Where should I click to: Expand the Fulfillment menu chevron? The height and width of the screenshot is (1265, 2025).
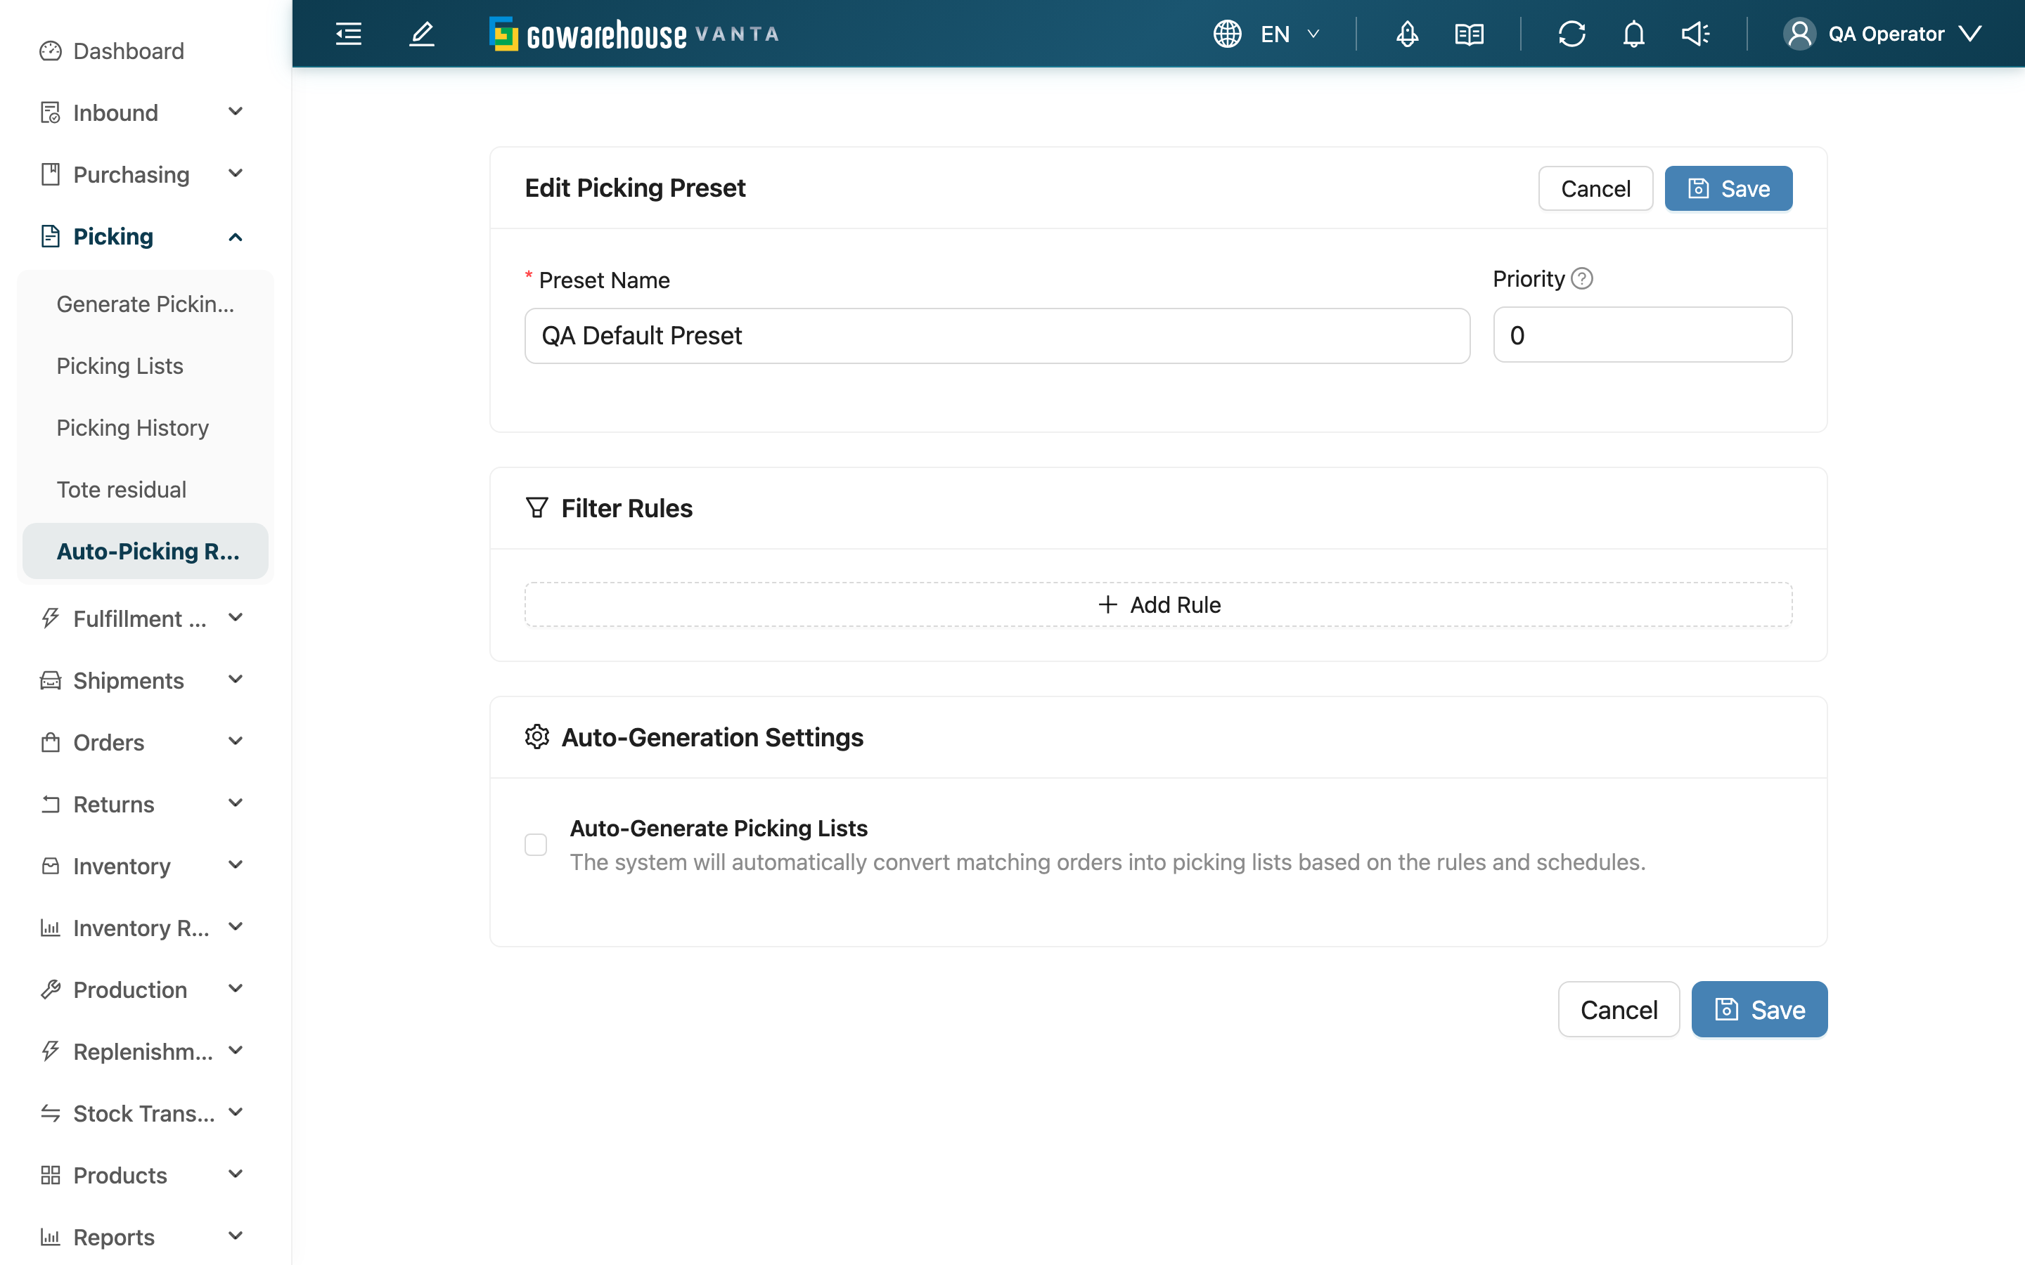click(x=235, y=618)
